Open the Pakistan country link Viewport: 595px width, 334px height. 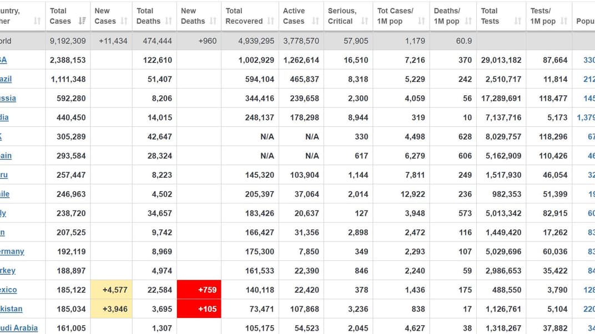pos(11,309)
